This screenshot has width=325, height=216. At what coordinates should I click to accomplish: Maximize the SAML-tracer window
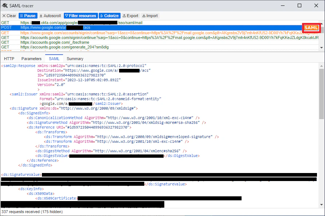click(299, 5)
